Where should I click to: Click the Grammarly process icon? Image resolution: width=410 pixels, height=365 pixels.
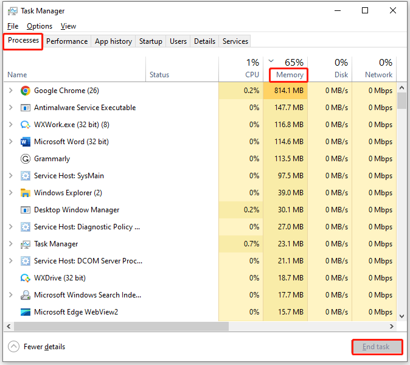[26, 159]
